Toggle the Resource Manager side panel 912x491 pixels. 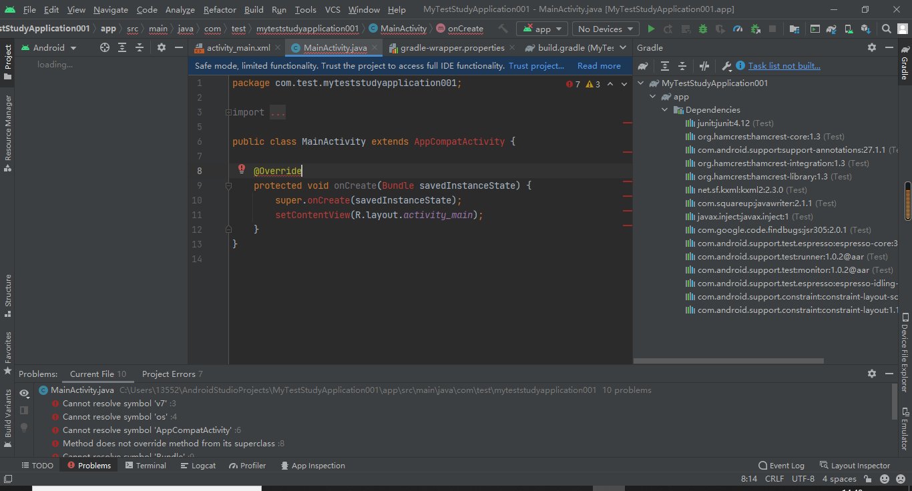[8, 133]
